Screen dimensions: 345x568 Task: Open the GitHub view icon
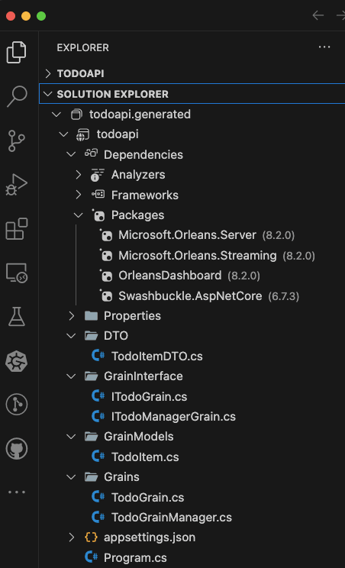pos(17,449)
